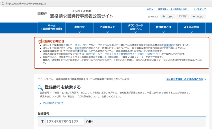Open the サイトマップ link
This screenshot has height=129, width=212.
point(200,9)
